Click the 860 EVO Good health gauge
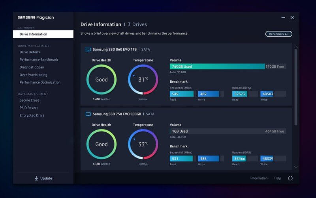The width and height of the screenshot is (316, 198). coord(102,80)
